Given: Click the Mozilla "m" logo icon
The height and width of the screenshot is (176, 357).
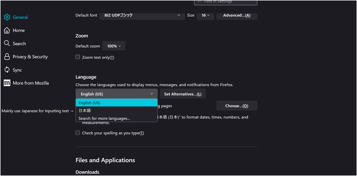Looking at the screenshot, I should coord(7,83).
